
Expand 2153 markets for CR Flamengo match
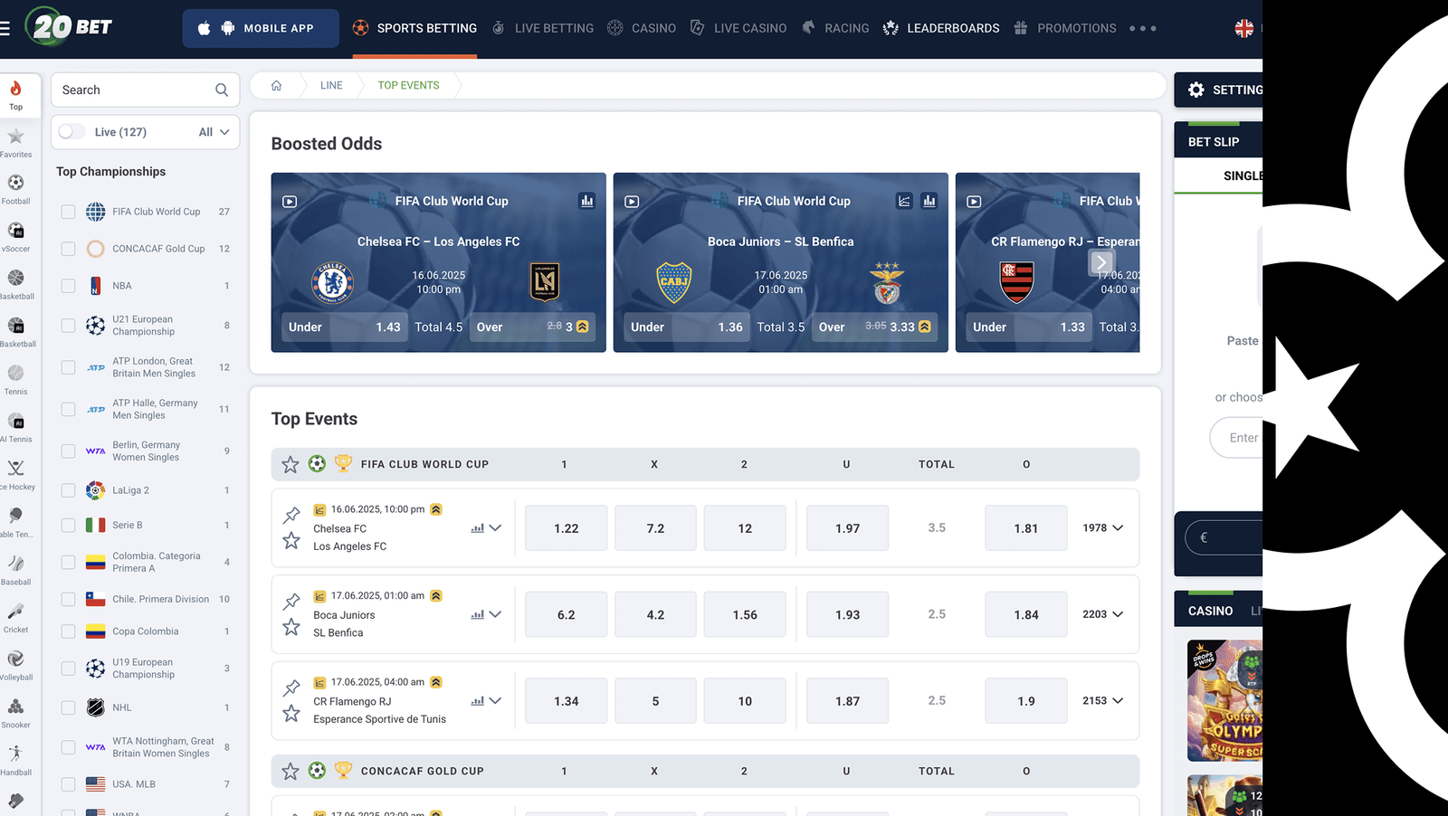[1102, 701]
